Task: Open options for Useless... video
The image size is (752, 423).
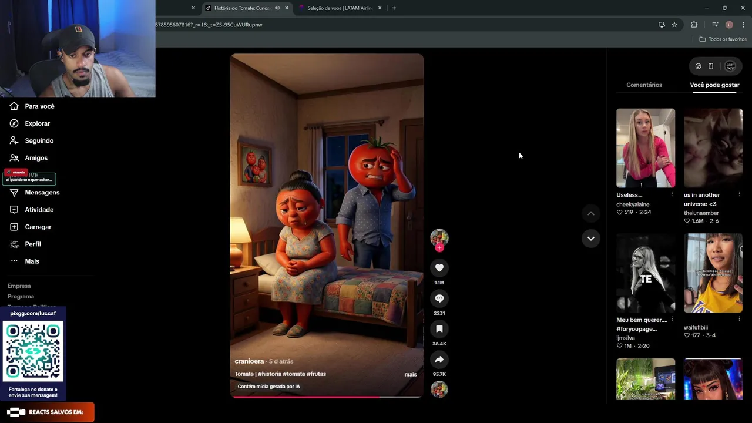Action: tap(672, 194)
